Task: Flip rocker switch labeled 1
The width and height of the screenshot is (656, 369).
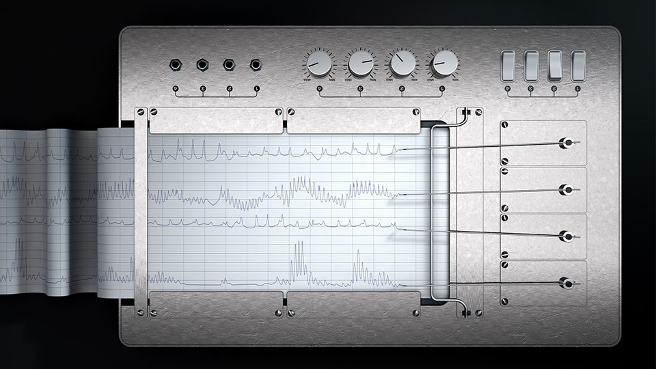Action: (578, 66)
